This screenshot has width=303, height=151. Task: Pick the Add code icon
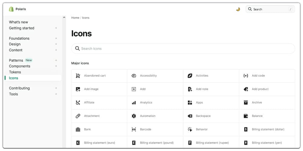(246, 76)
